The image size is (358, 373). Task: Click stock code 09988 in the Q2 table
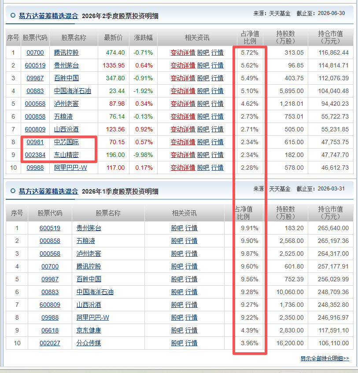click(x=35, y=168)
